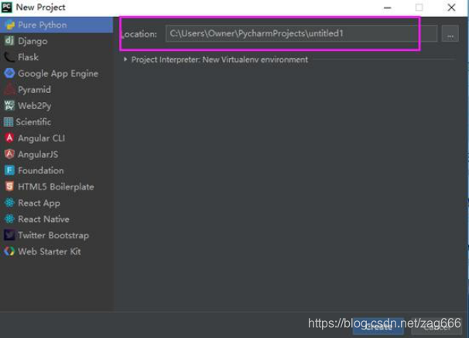Select the React App icon
This screenshot has width=469, height=338.
(9, 203)
